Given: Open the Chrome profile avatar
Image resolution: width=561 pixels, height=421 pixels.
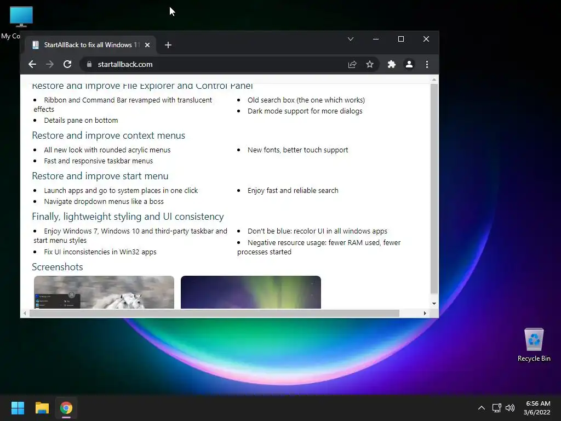Looking at the screenshot, I should (409, 65).
